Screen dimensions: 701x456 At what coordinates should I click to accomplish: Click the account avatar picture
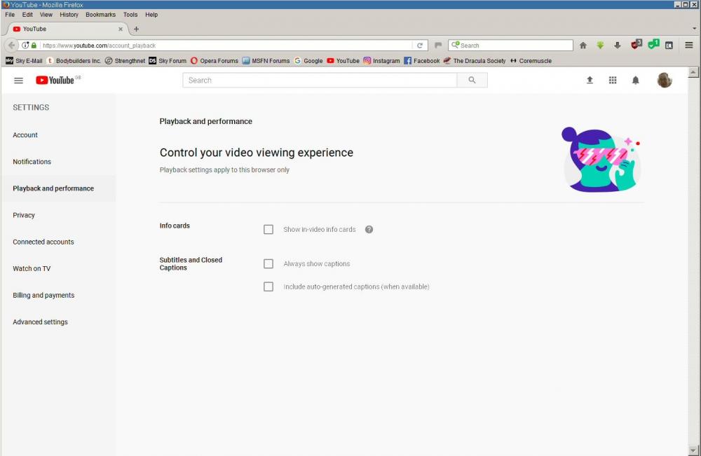(664, 80)
